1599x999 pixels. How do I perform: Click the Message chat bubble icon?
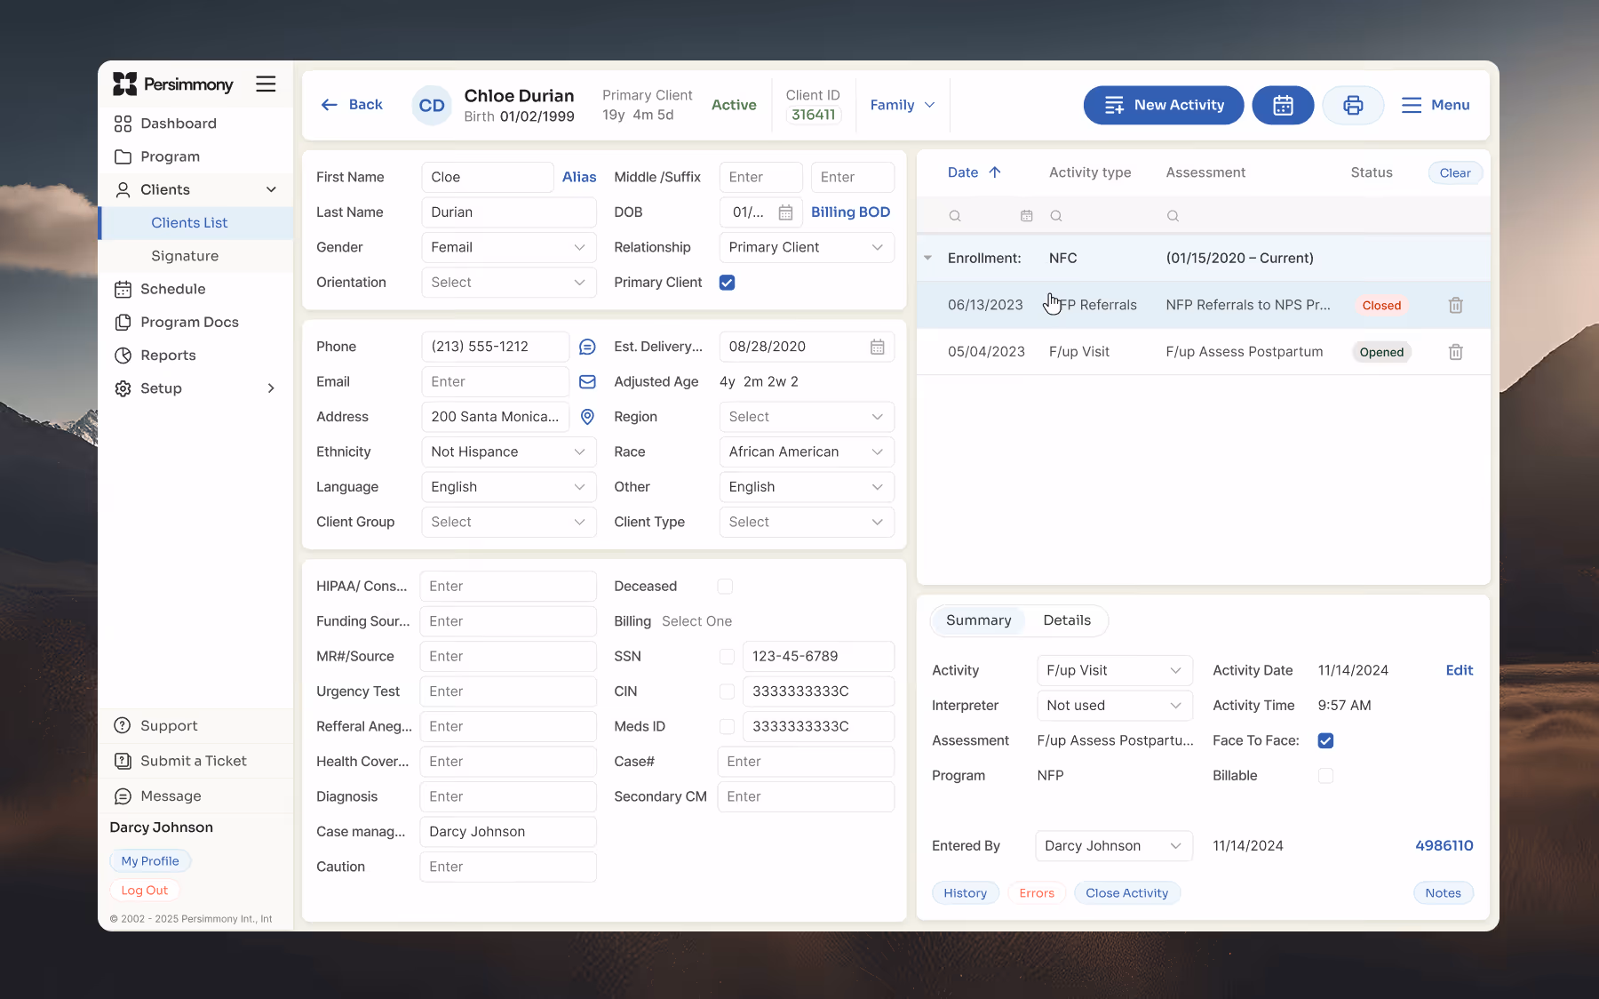123,796
